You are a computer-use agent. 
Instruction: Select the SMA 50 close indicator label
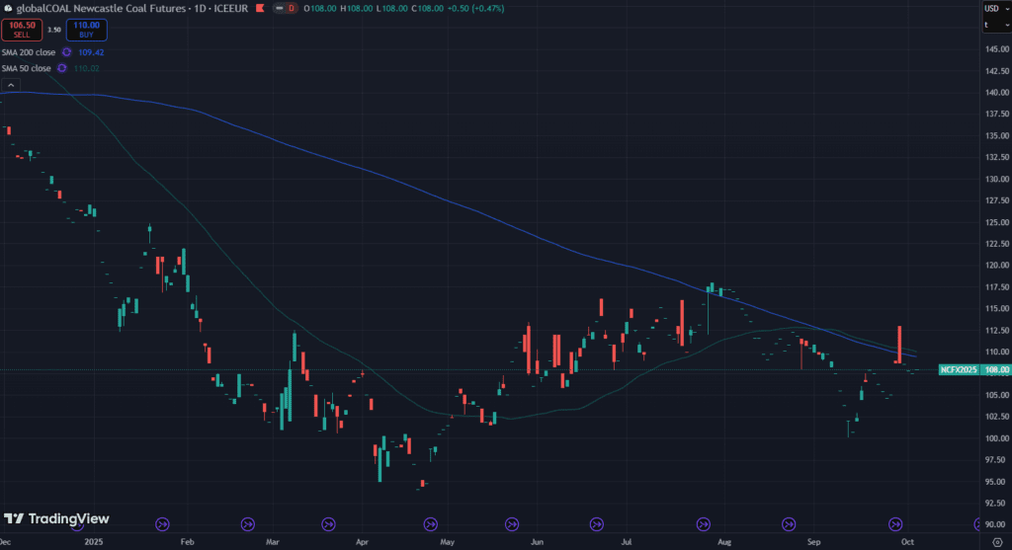tap(26, 67)
